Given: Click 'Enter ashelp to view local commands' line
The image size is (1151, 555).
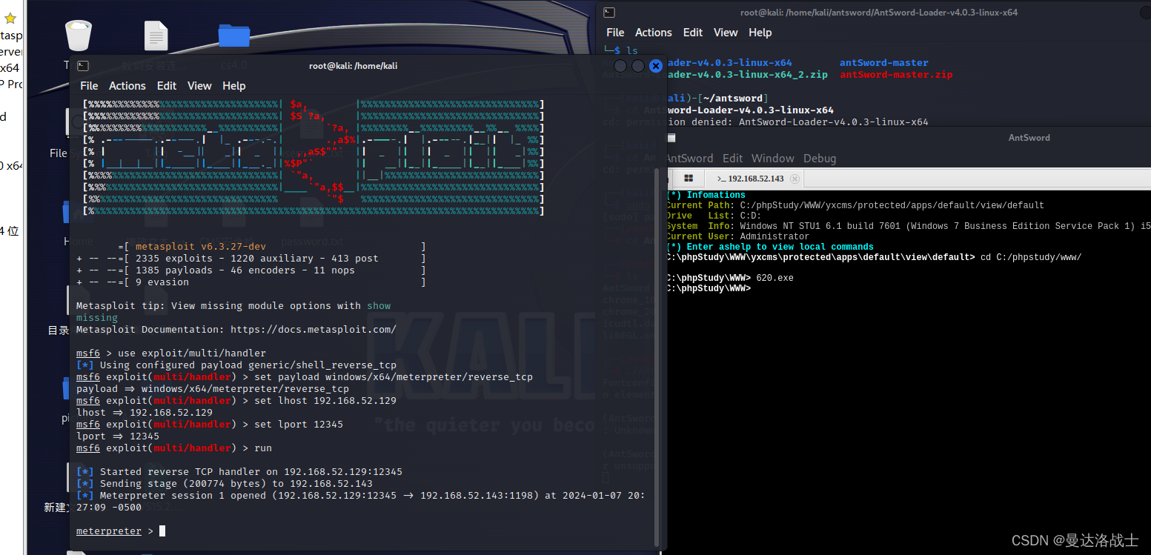Looking at the screenshot, I should [x=769, y=247].
